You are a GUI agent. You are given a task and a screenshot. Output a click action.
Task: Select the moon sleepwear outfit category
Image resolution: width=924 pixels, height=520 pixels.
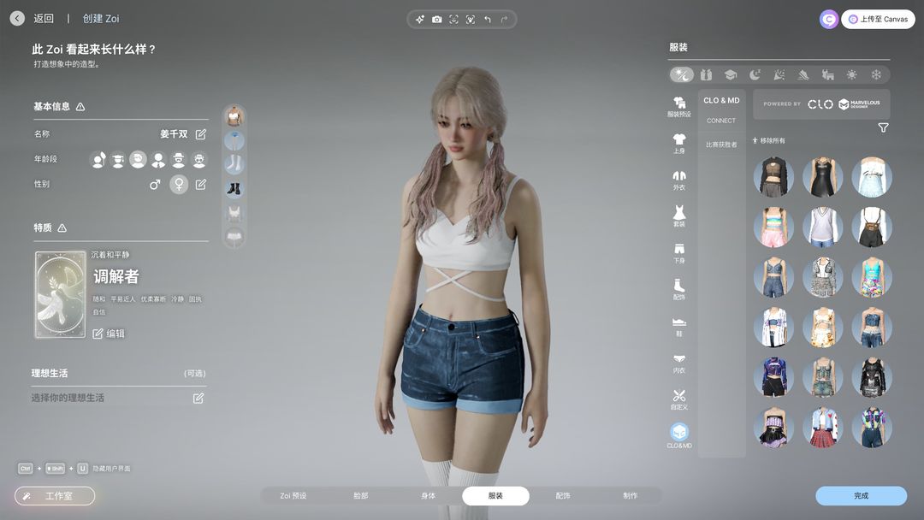coord(755,74)
